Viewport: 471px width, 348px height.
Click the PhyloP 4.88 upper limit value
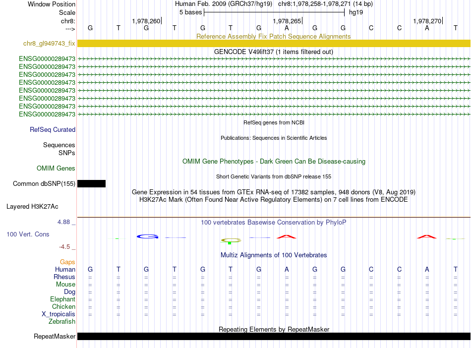(63, 222)
